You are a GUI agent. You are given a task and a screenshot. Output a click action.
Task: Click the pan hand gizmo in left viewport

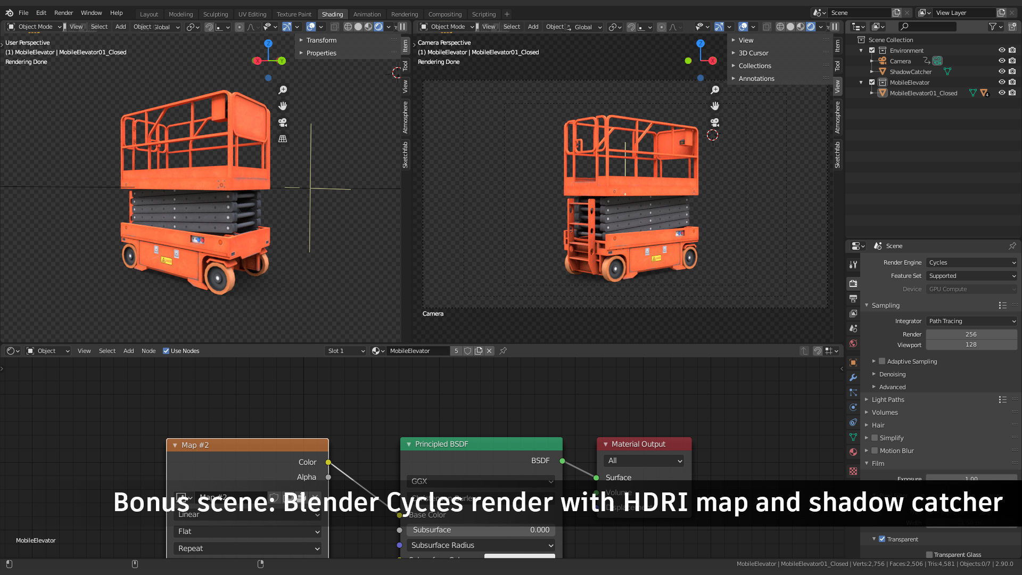283,106
